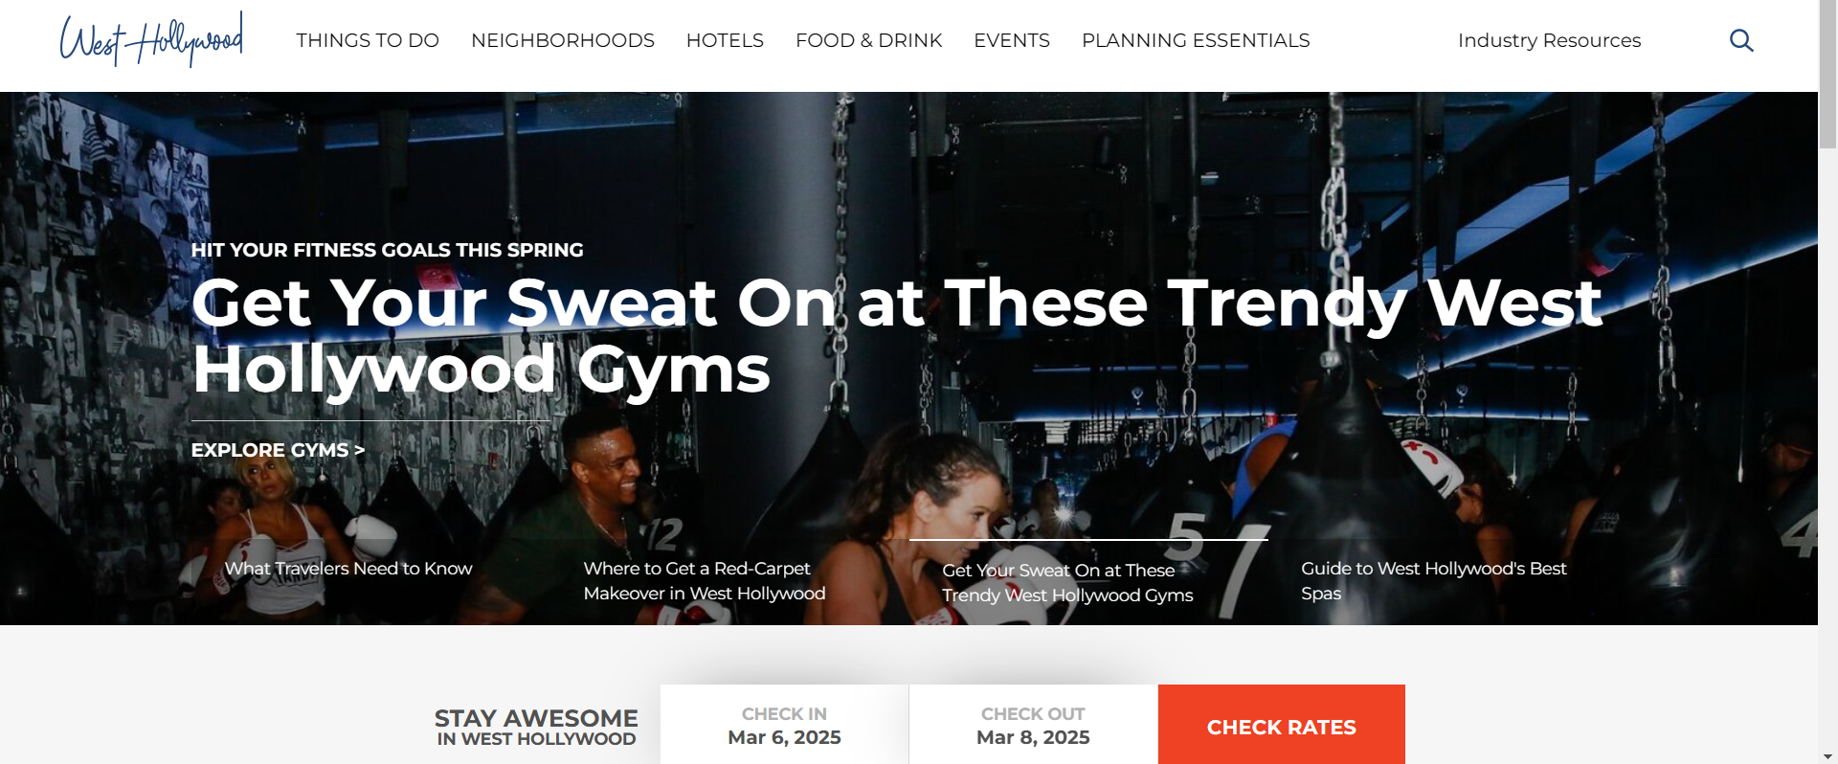Click the West Hollywood logo
This screenshot has width=1838, height=764.
151,39
